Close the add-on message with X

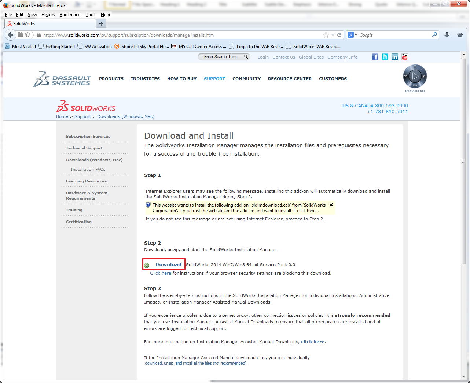coord(331,205)
